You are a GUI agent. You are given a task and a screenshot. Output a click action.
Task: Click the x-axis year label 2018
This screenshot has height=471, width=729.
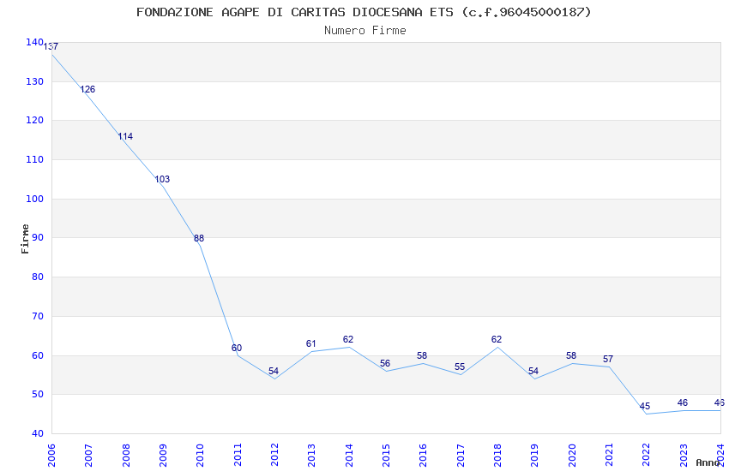coord(497,456)
